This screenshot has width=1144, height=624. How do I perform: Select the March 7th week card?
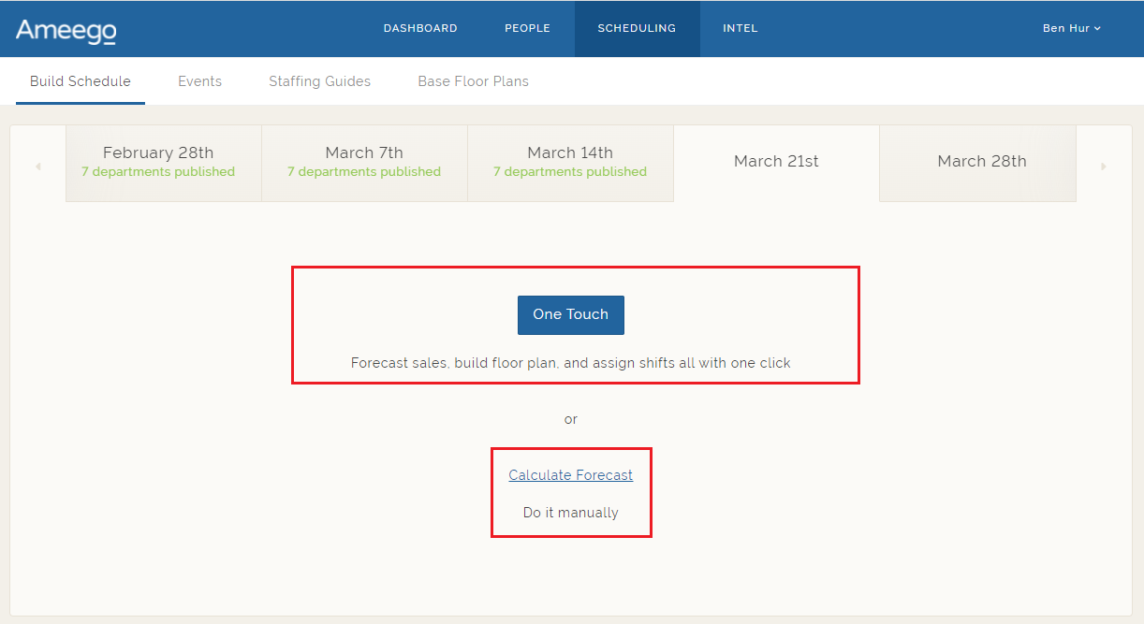point(364,162)
